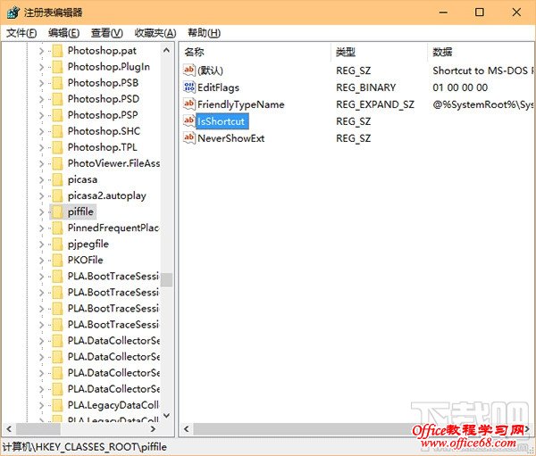Click the picasa2.autoplay folder icon
Image resolution: width=536 pixels, height=456 pixels.
coord(57,195)
